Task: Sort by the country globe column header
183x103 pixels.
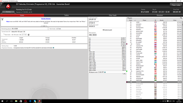Action: pyautogui.click(x=155, y=20)
